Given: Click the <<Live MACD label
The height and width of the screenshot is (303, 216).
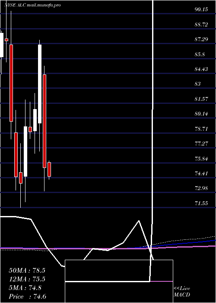Looking at the screenshot, I should (182, 292).
